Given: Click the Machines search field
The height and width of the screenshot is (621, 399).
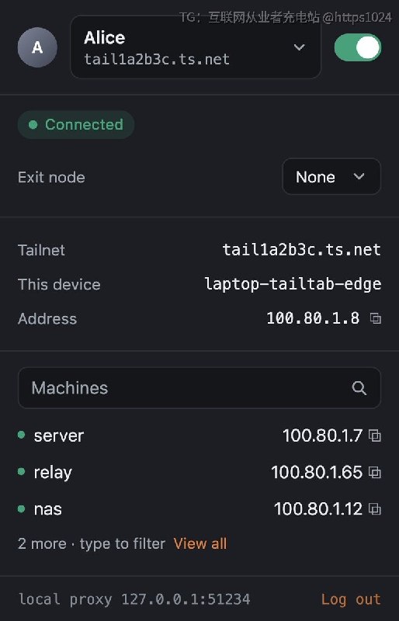Looking at the screenshot, I should (x=199, y=387).
